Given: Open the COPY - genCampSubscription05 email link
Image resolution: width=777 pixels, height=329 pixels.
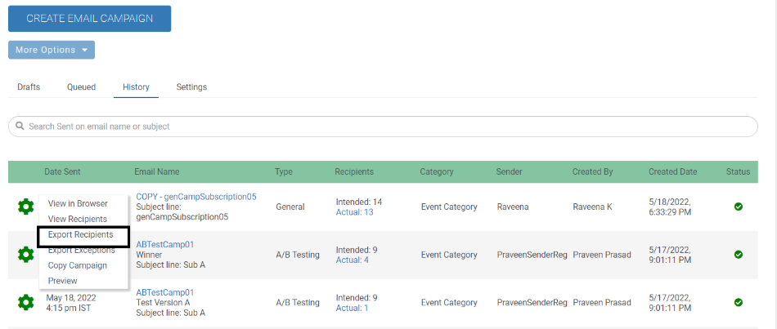Looking at the screenshot, I should tap(196, 197).
